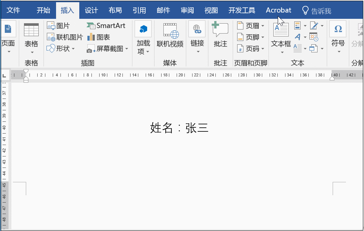
Task: Switch to the 引用 References tab
Action: pos(139,10)
